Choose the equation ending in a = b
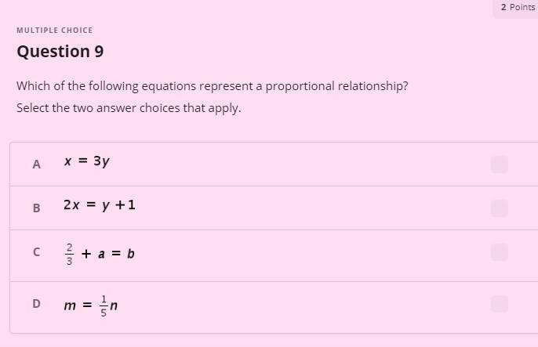Viewport: 538px width, 347px height. pos(100,254)
